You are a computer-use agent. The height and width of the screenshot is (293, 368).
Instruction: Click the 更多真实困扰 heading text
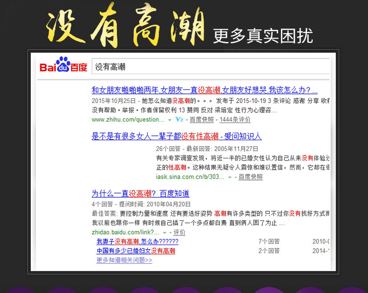coord(263,36)
